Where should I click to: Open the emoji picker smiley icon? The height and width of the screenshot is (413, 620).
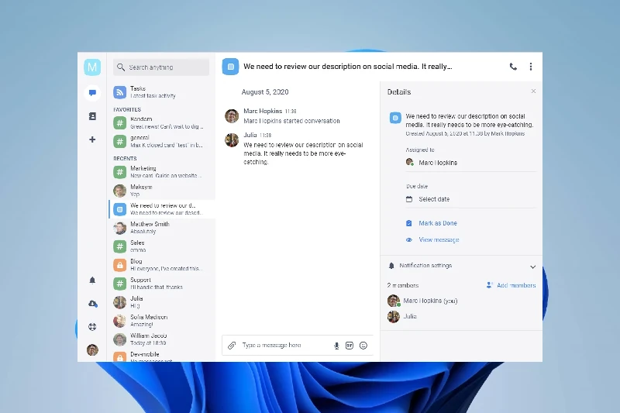(x=363, y=346)
